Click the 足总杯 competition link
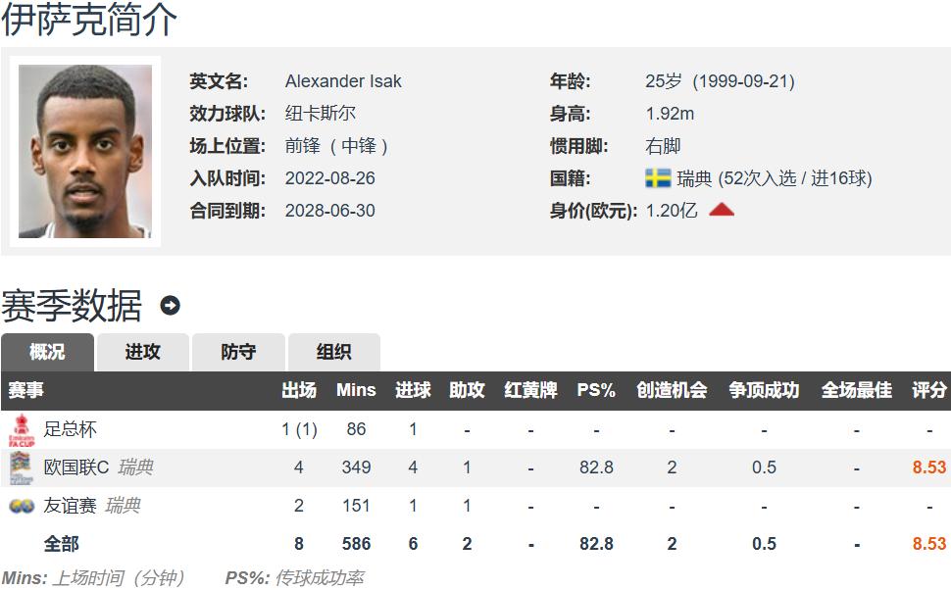 (71, 429)
